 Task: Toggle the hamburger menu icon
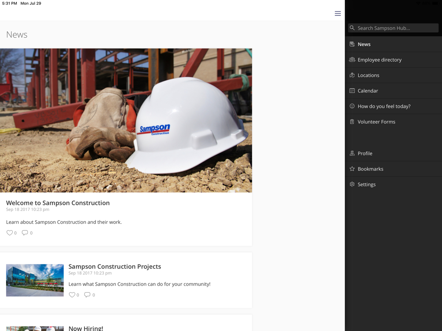338,14
